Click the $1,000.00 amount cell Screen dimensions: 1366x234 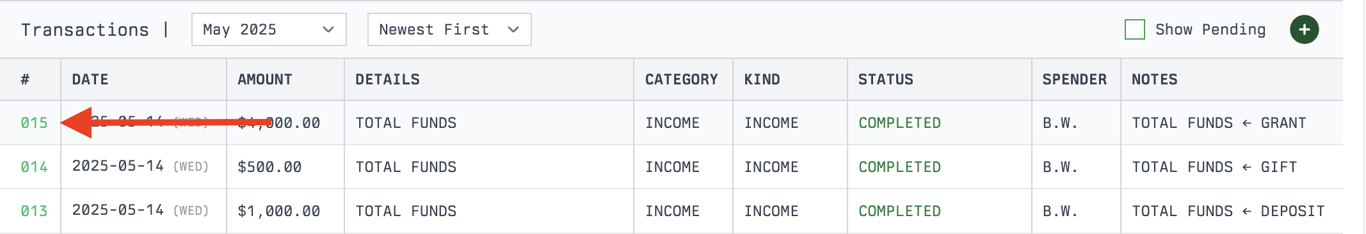[x=279, y=211]
